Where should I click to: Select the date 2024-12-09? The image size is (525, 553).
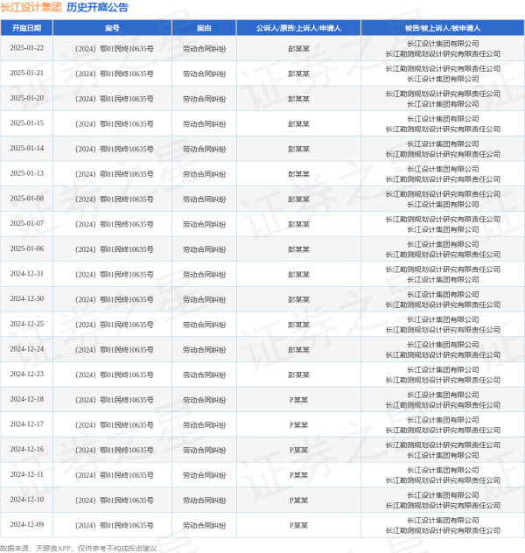27,524
